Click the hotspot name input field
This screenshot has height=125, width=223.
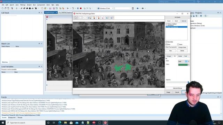(x=171, y=47)
